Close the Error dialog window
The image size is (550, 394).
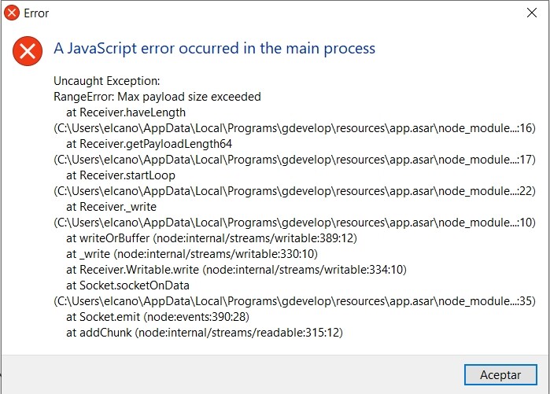click(x=532, y=13)
